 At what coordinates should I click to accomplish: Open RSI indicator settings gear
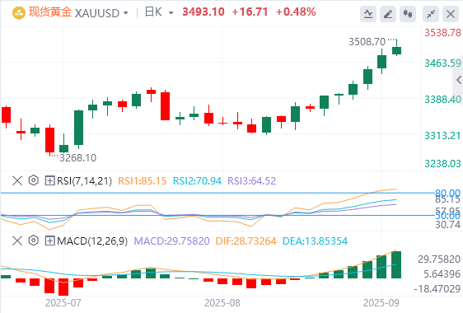[x=34, y=180]
